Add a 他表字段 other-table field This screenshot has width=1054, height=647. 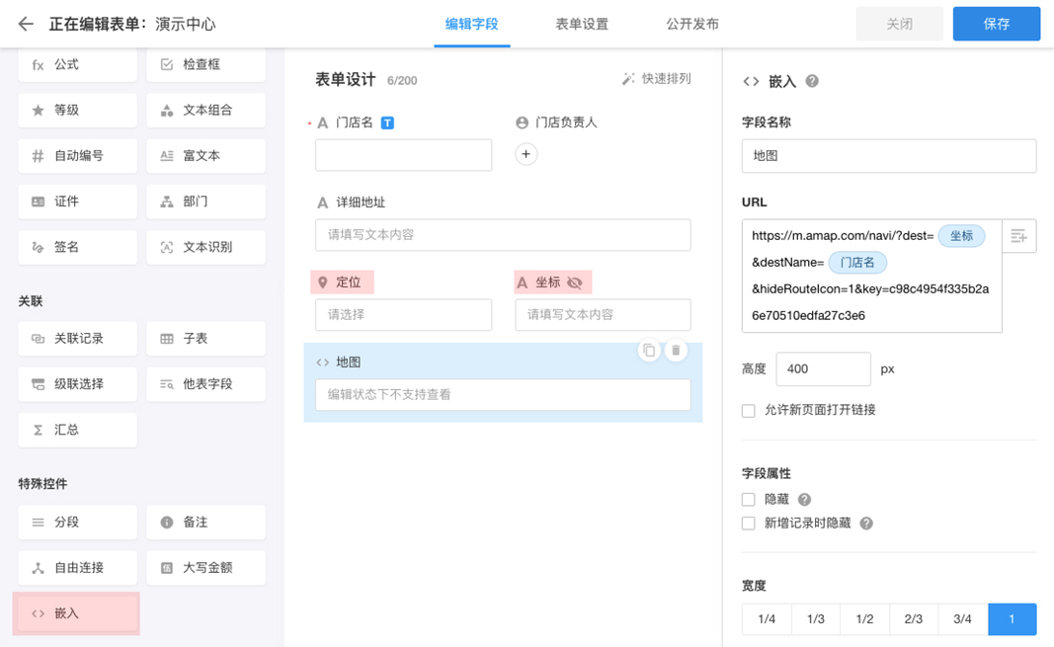(205, 384)
